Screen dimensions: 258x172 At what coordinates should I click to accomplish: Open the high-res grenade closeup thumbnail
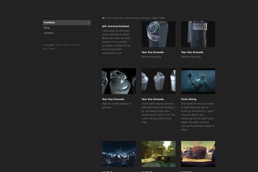point(119,81)
